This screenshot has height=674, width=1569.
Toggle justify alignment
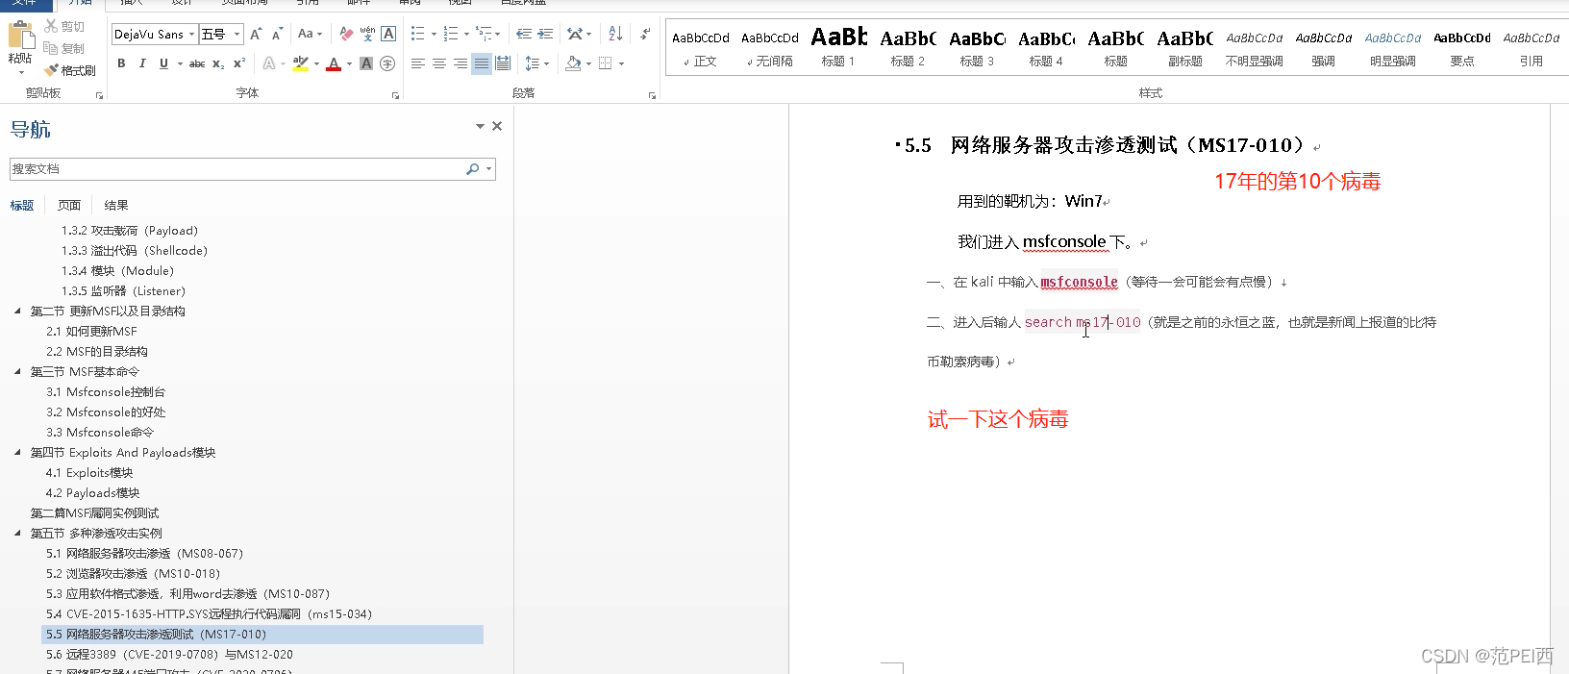pyautogui.click(x=482, y=63)
